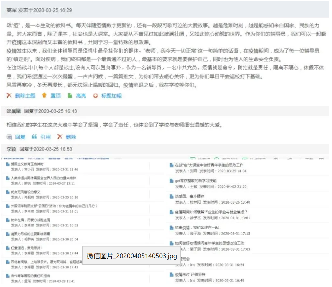Image resolution: width=332 pixels, height=287 pixels.
Task: Open the topic 当代青年展现的责任和担当
Action: [30, 276]
